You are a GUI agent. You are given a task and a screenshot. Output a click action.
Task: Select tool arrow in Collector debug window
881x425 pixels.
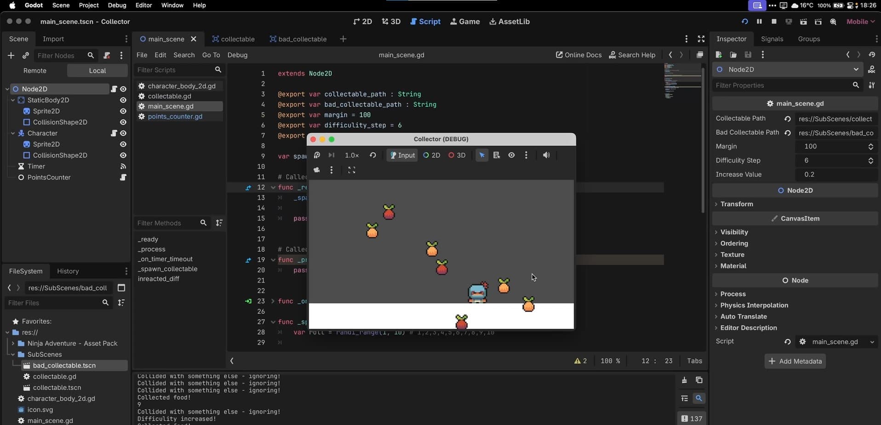(482, 155)
